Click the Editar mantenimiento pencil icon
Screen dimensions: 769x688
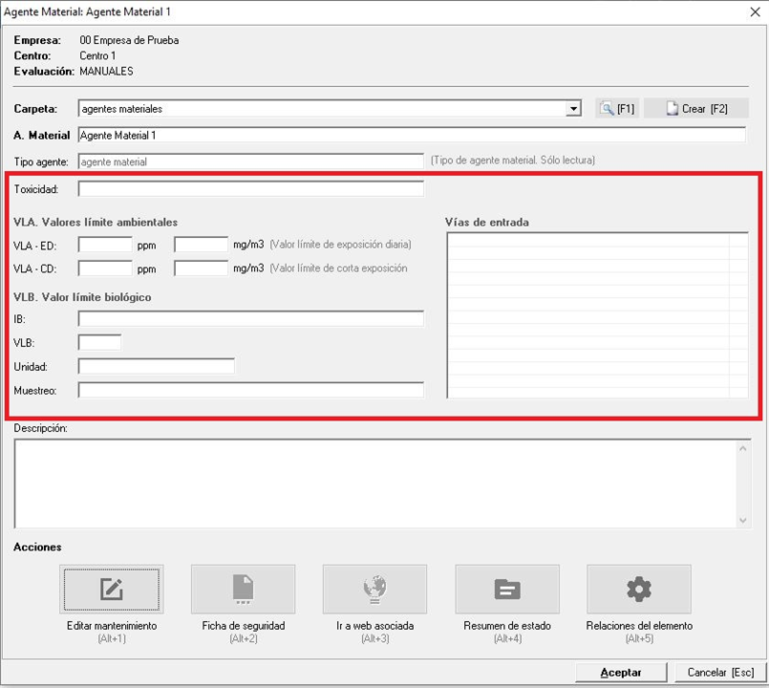point(112,589)
